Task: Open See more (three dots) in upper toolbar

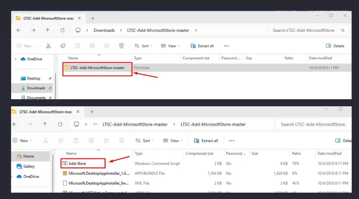Action: pyautogui.click(x=227, y=46)
